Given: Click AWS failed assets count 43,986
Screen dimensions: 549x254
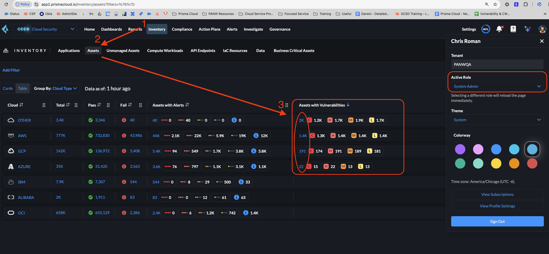Looking at the screenshot, I should 136,136.
